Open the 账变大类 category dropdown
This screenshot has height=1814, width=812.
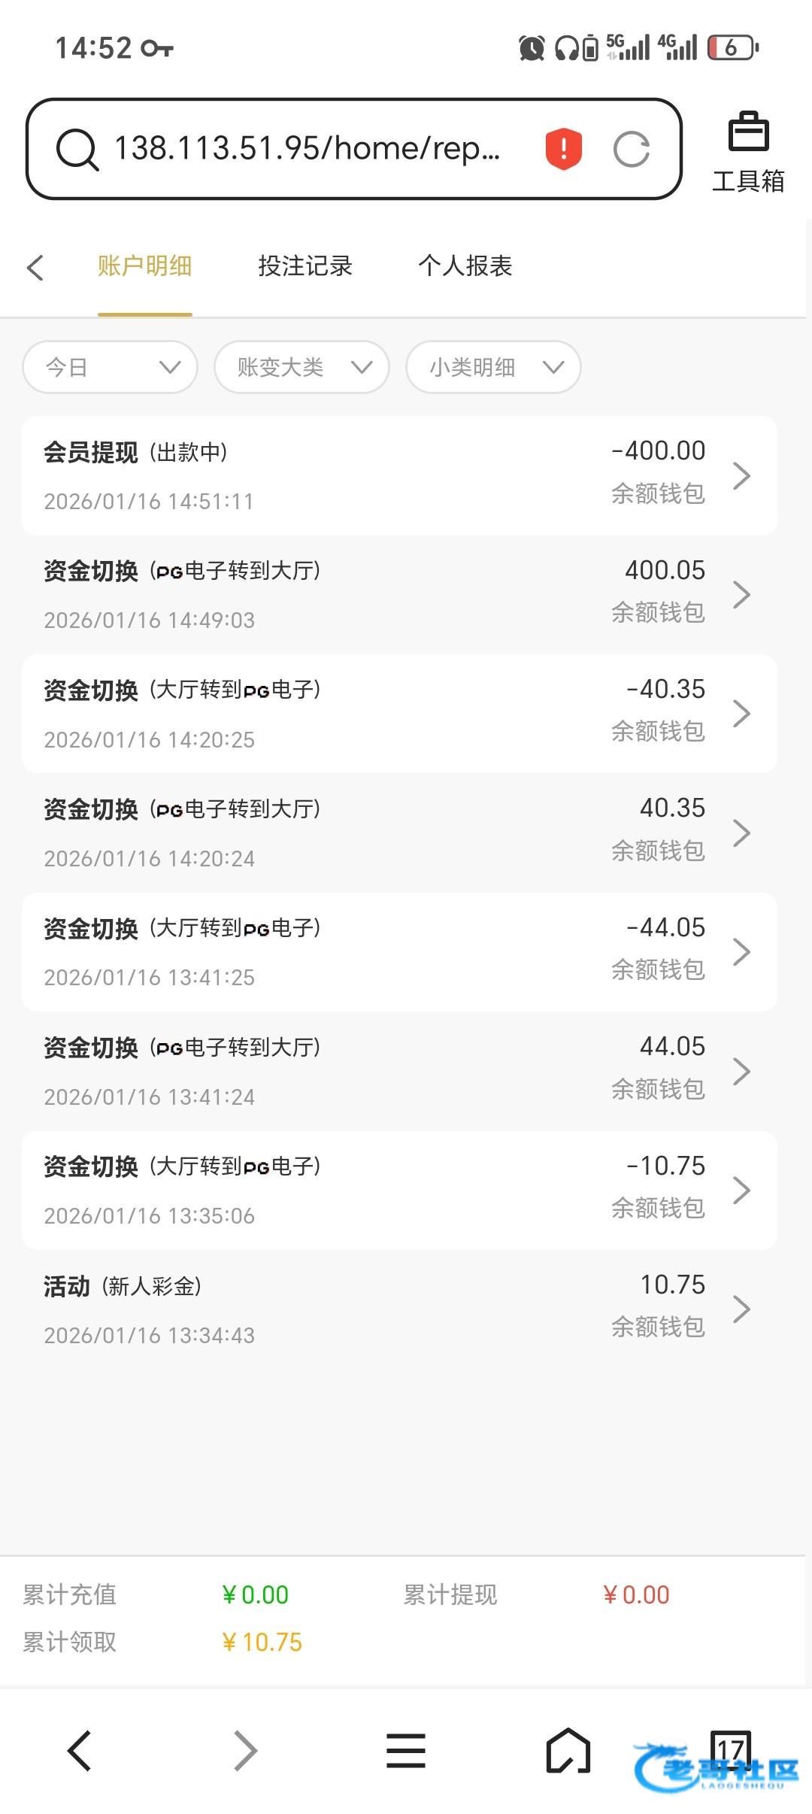click(301, 367)
